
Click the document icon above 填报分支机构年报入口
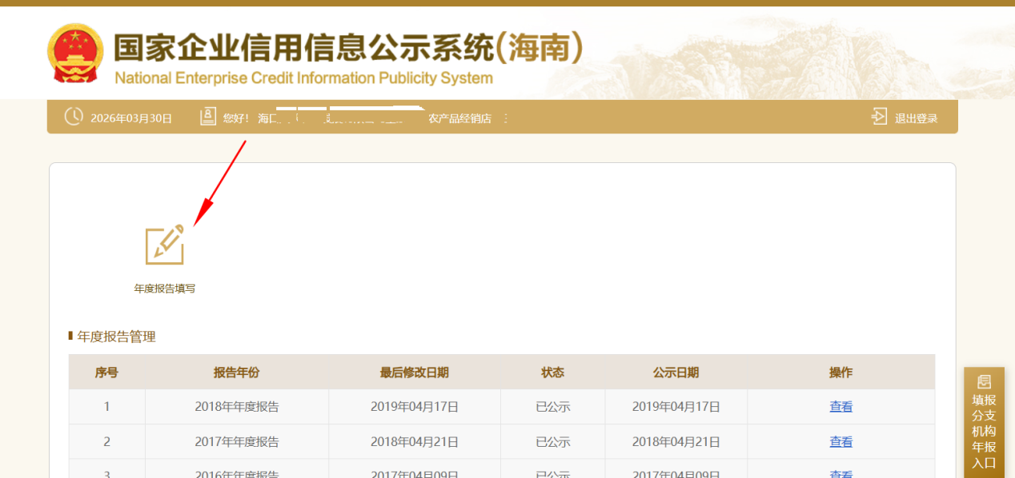pos(984,382)
